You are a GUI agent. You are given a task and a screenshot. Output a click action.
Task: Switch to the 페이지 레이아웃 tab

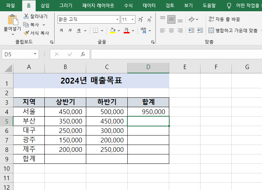[98, 6]
